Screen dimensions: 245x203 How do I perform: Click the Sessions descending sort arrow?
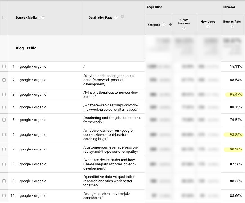(170, 25)
